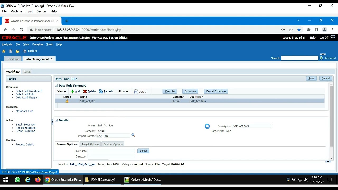Open the Windows Start menu

(x=6, y=180)
